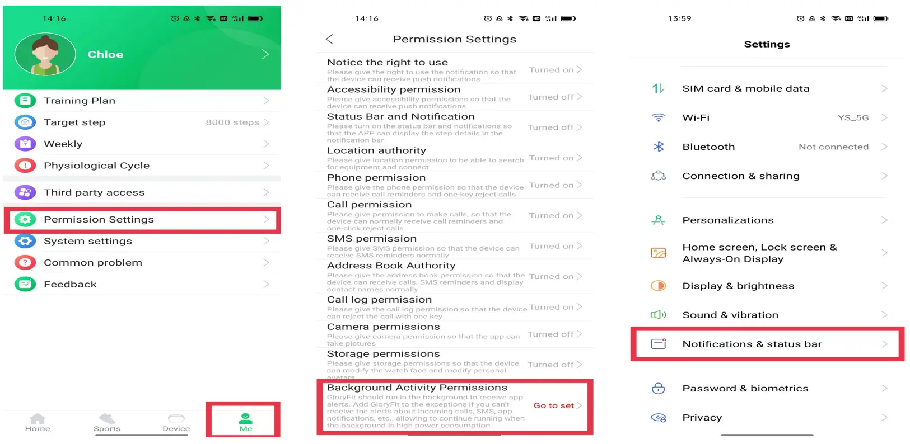Switch to the Home tab
The height and width of the screenshot is (444, 910).
tap(38, 422)
